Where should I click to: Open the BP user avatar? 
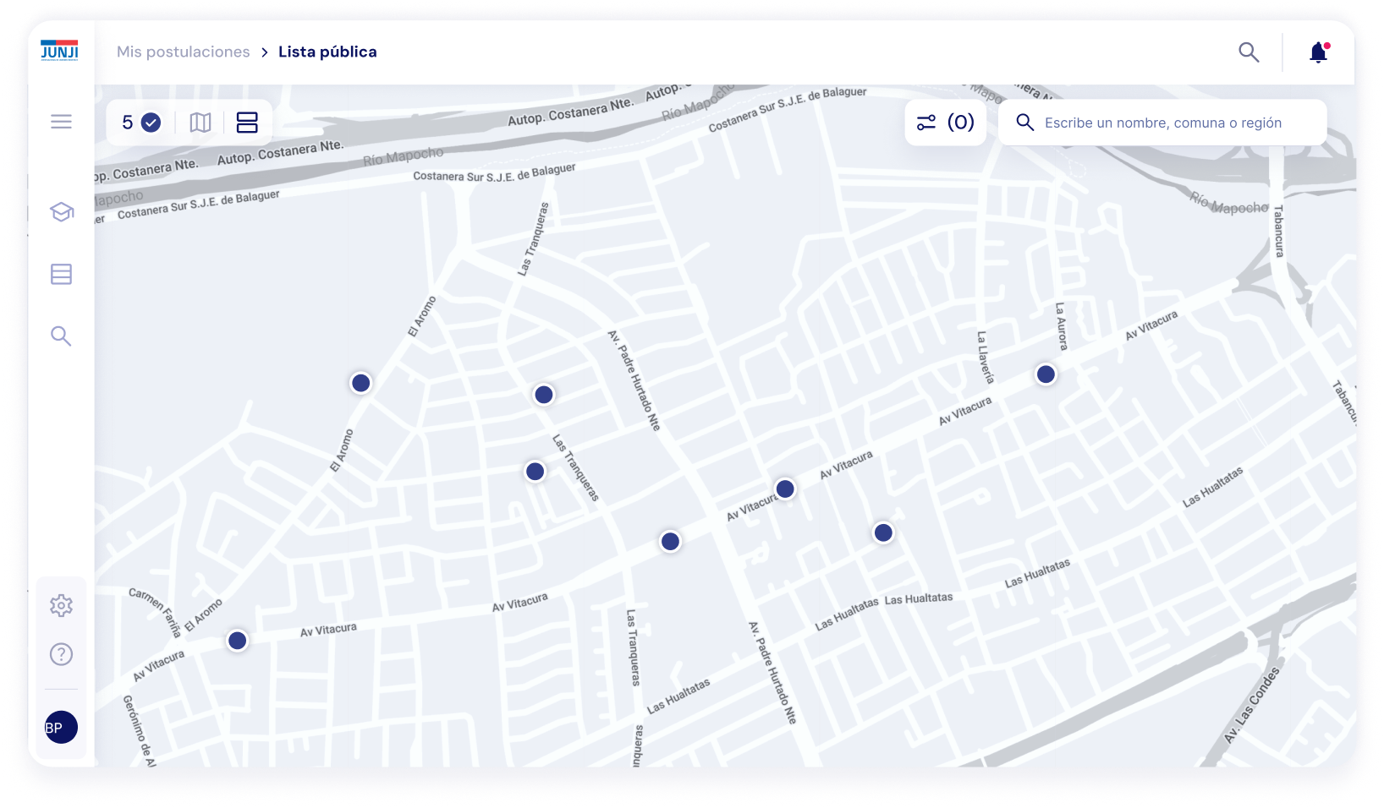(x=61, y=727)
